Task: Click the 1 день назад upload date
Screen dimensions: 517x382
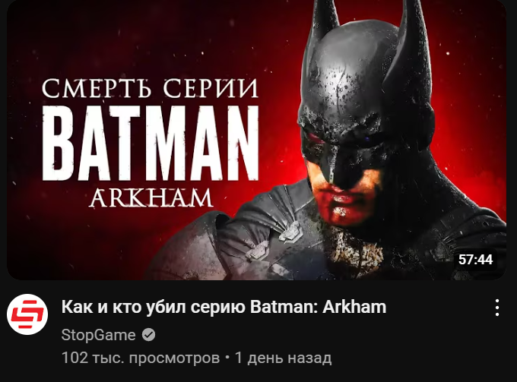Action: 283,358
